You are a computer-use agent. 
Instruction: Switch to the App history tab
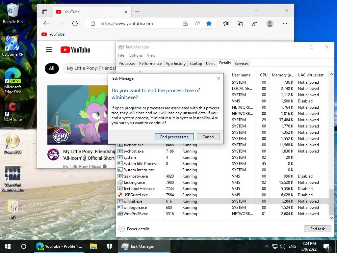175,64
